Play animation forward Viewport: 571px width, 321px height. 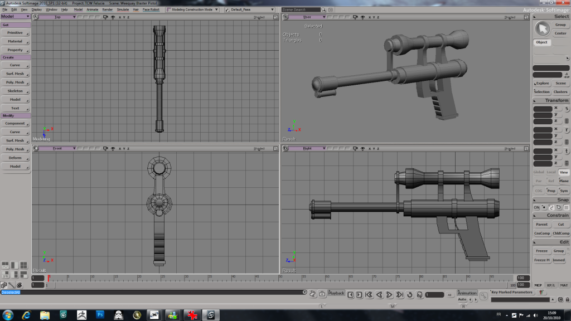pos(389,295)
